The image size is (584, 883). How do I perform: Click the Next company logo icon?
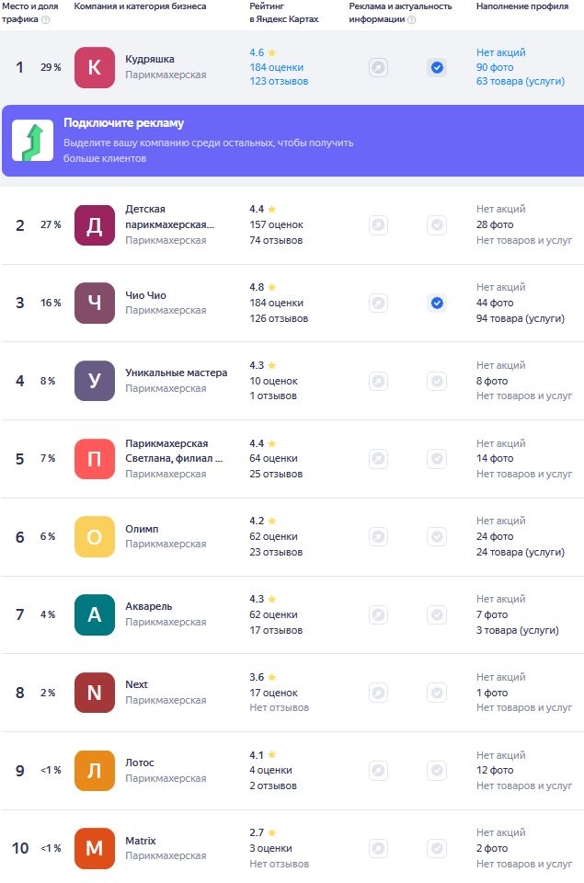click(x=95, y=693)
